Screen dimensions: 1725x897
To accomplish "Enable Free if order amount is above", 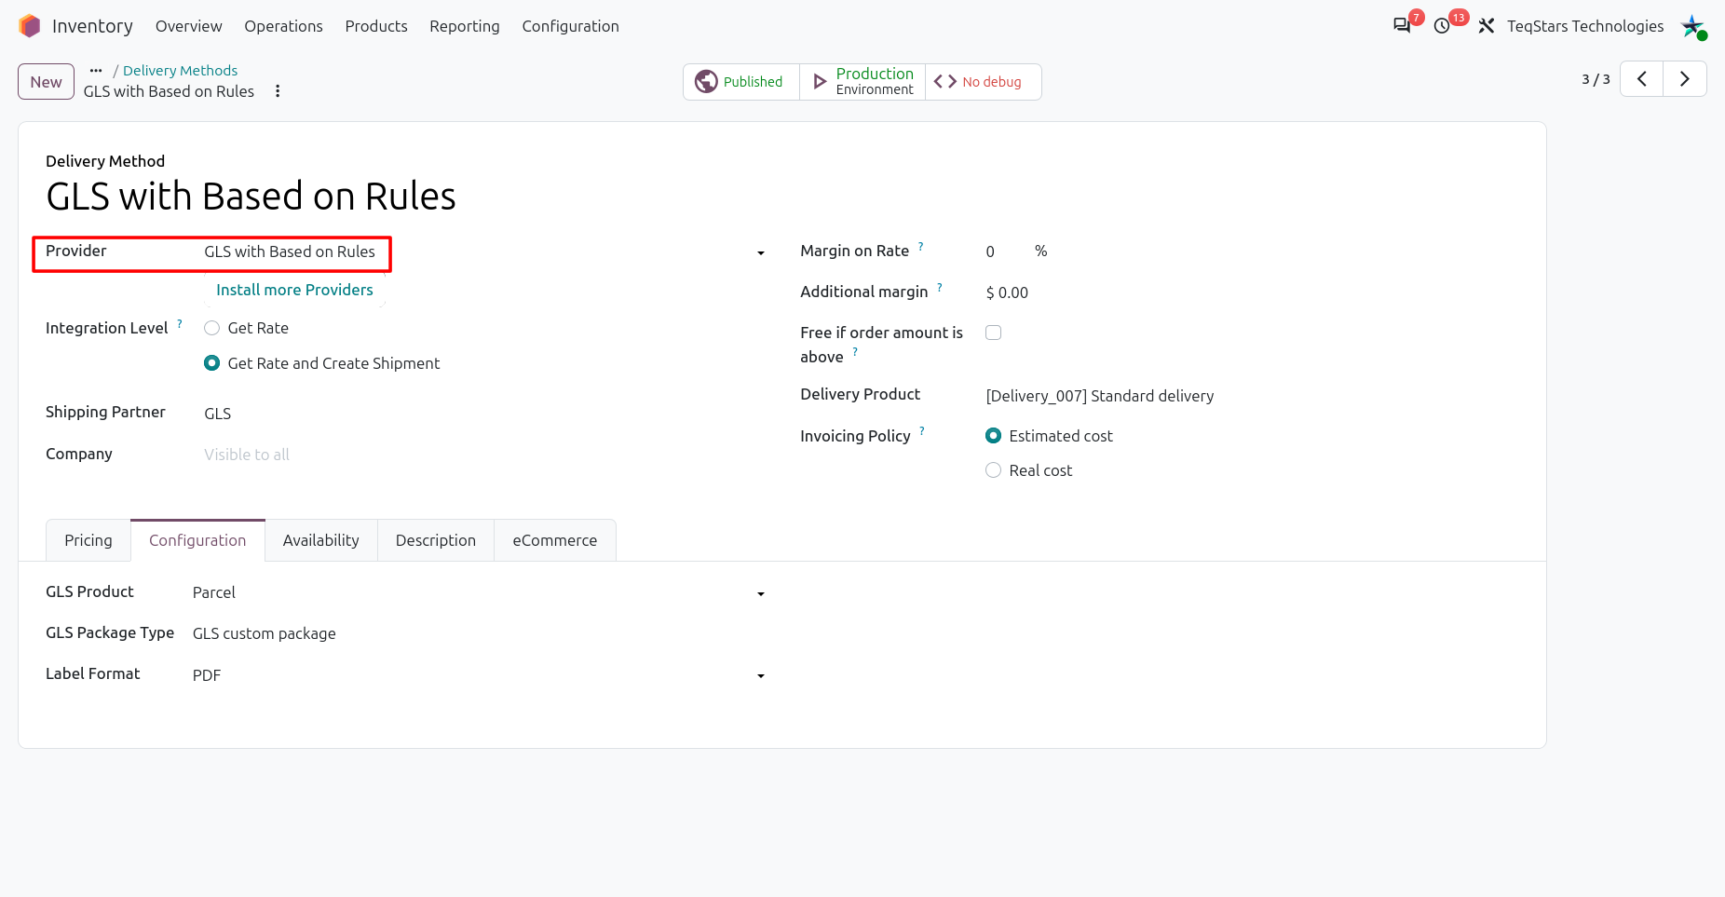I will (994, 333).
